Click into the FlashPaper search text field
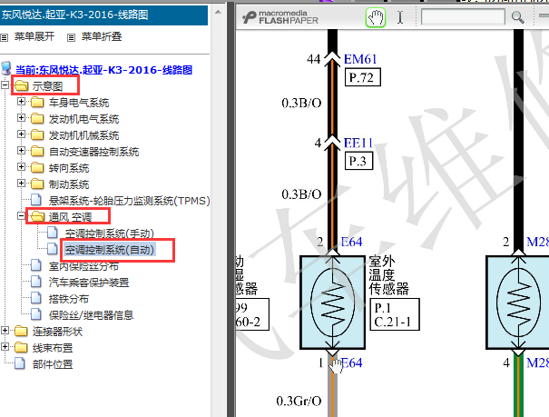Screen dimensions: 549x417 click(x=463, y=17)
